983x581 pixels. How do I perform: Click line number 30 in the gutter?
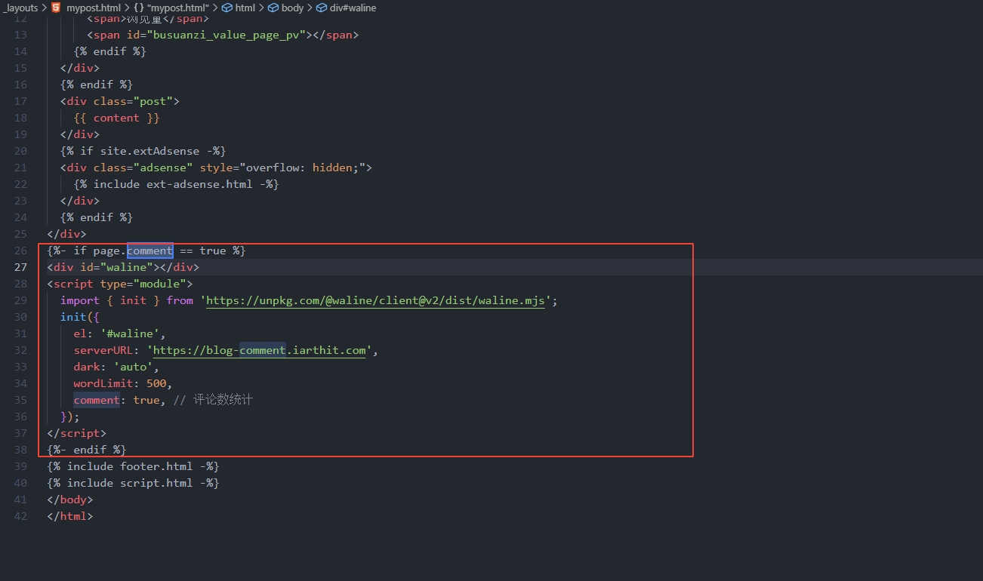(20, 317)
